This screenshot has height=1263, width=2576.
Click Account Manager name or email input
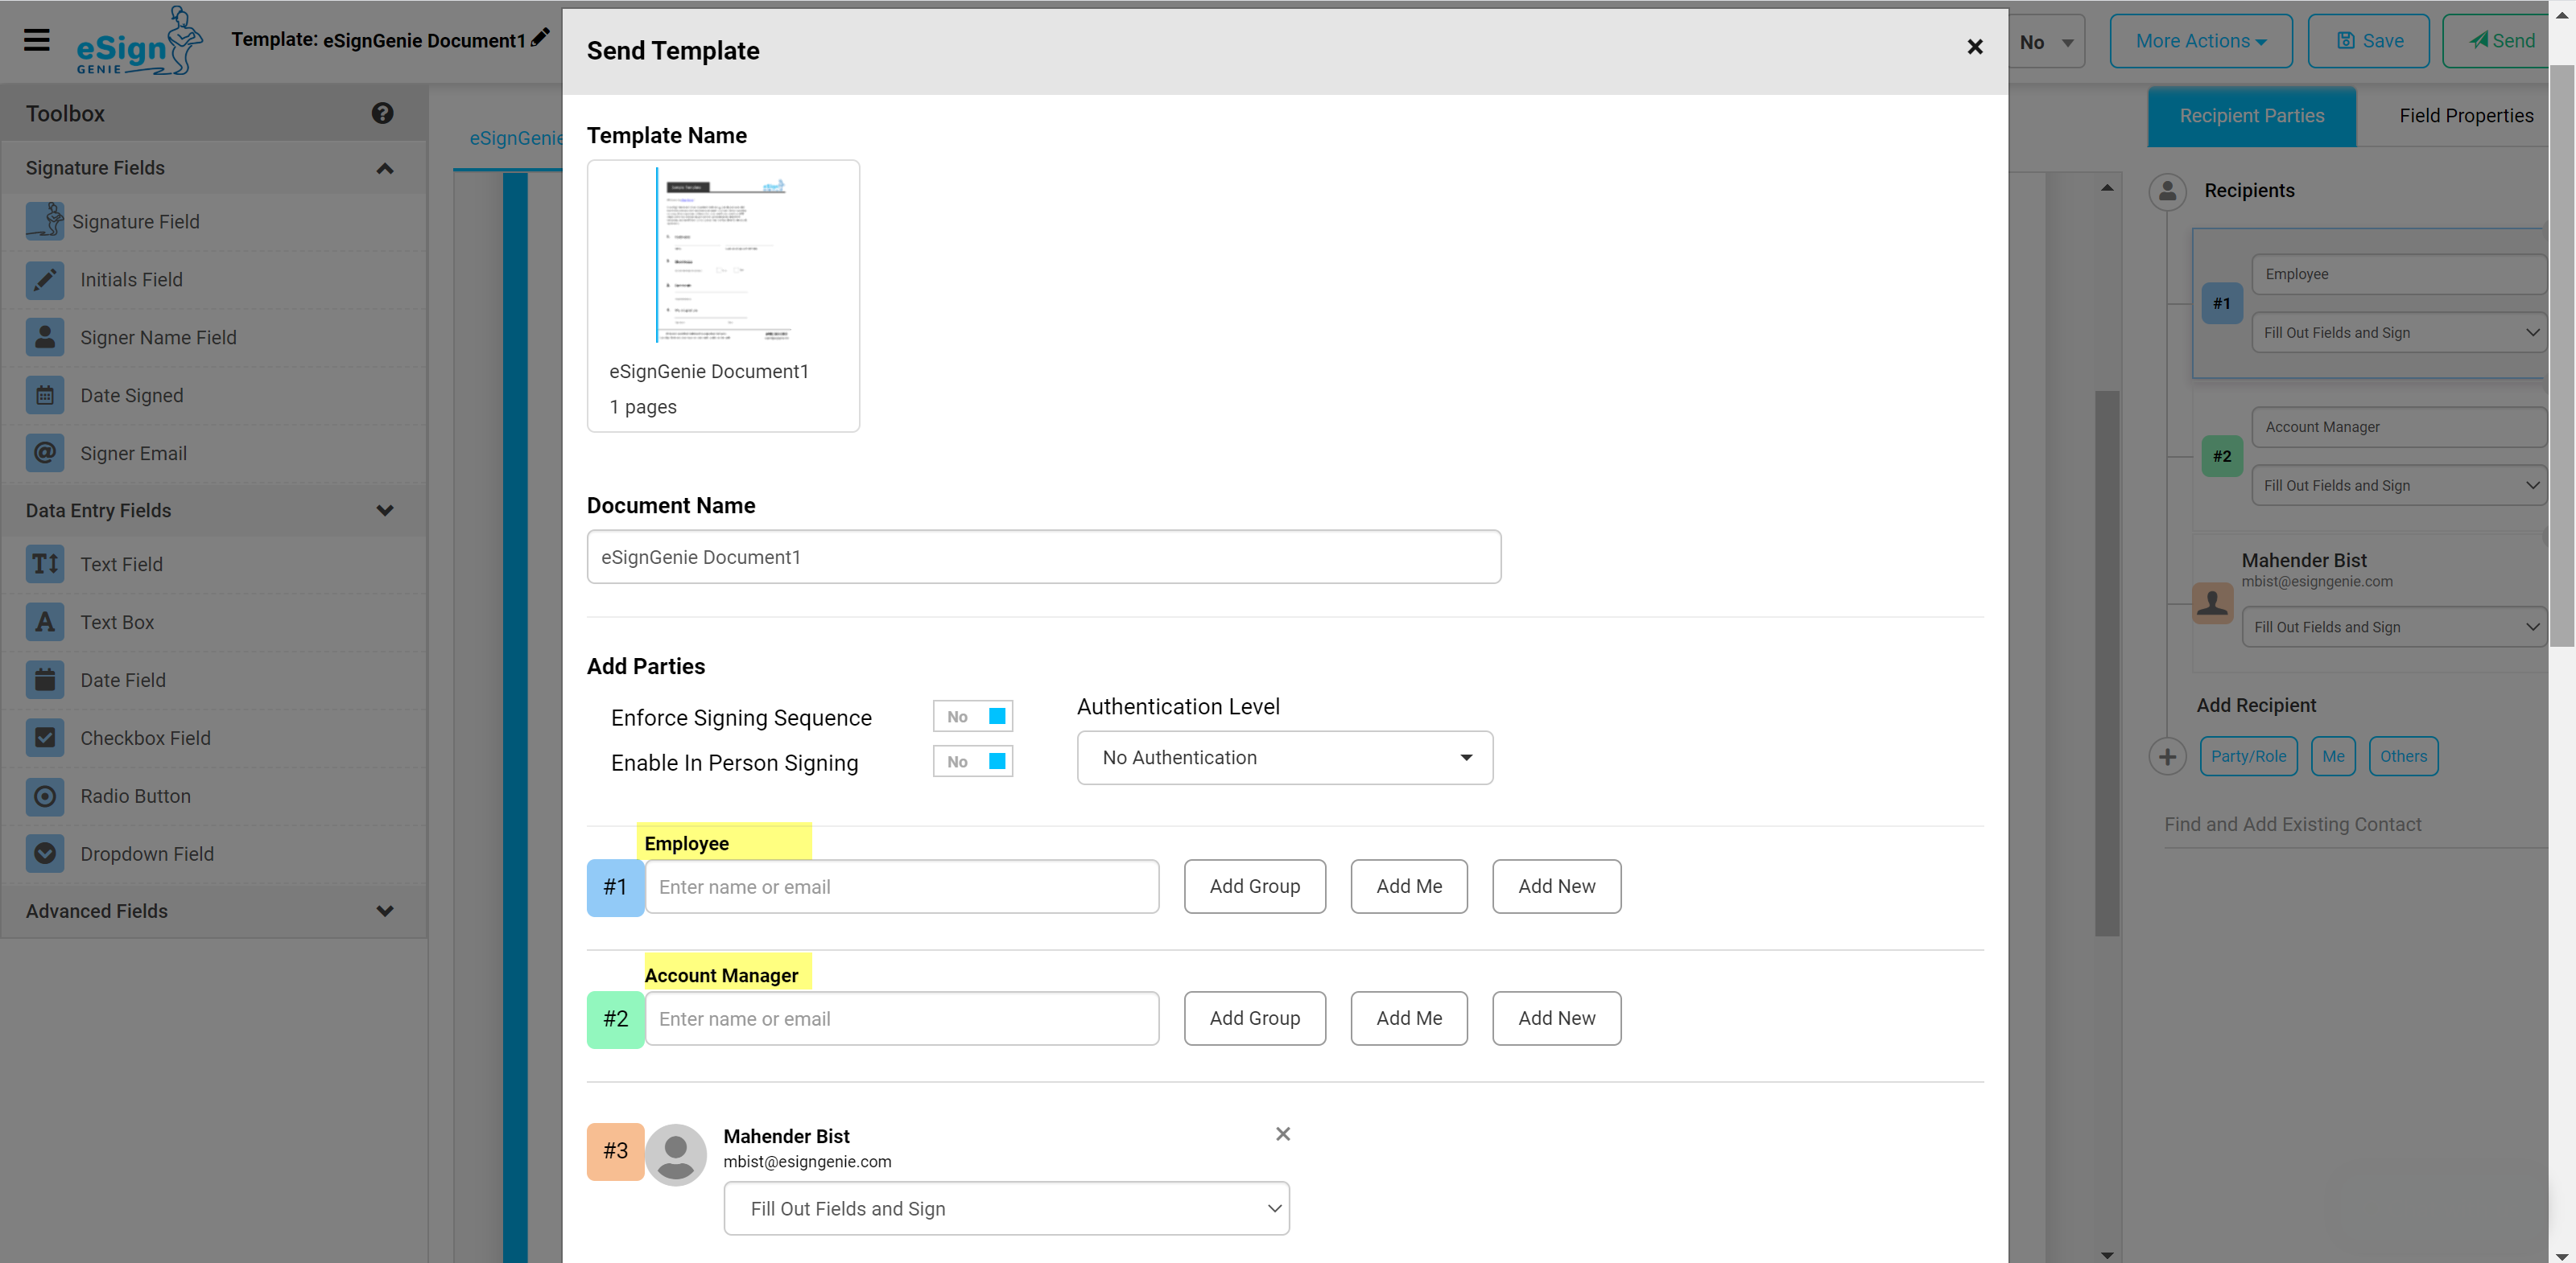(x=901, y=1018)
